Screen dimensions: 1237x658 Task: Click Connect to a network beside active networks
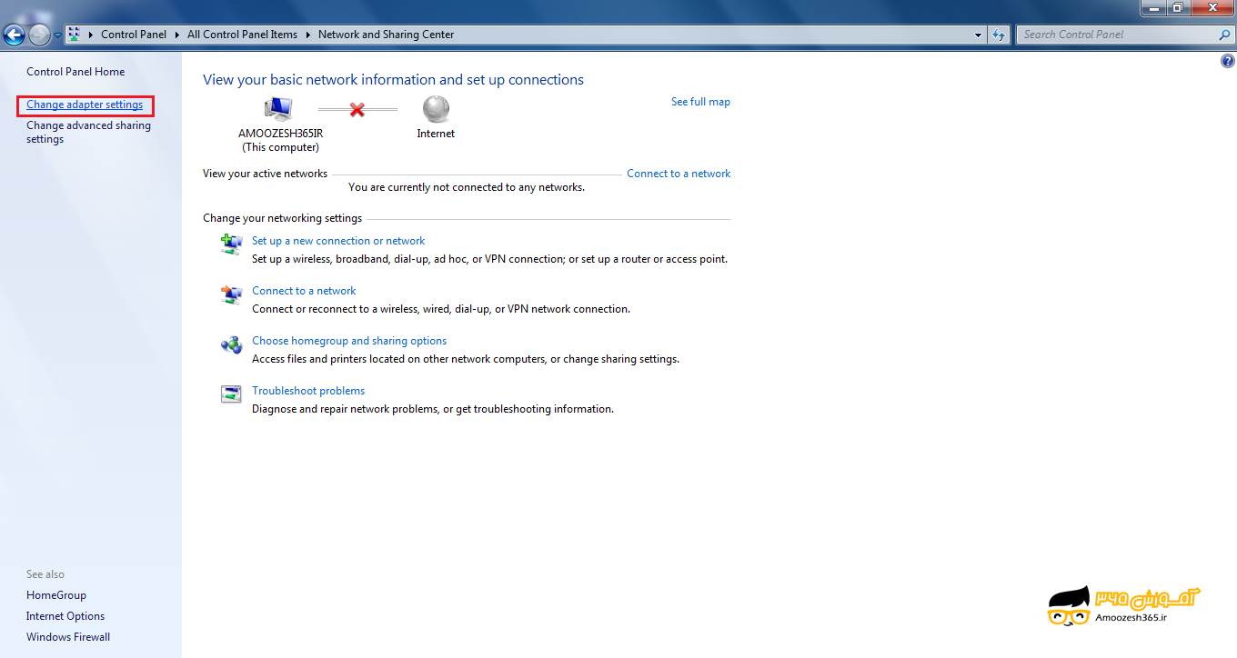tap(679, 174)
